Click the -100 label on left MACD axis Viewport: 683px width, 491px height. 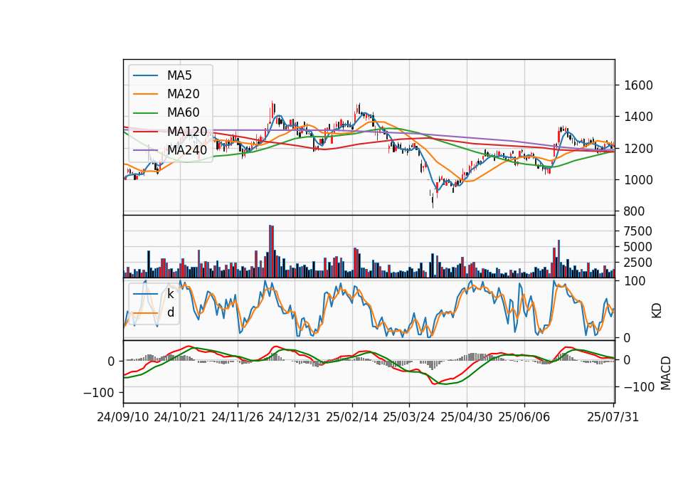coord(98,393)
